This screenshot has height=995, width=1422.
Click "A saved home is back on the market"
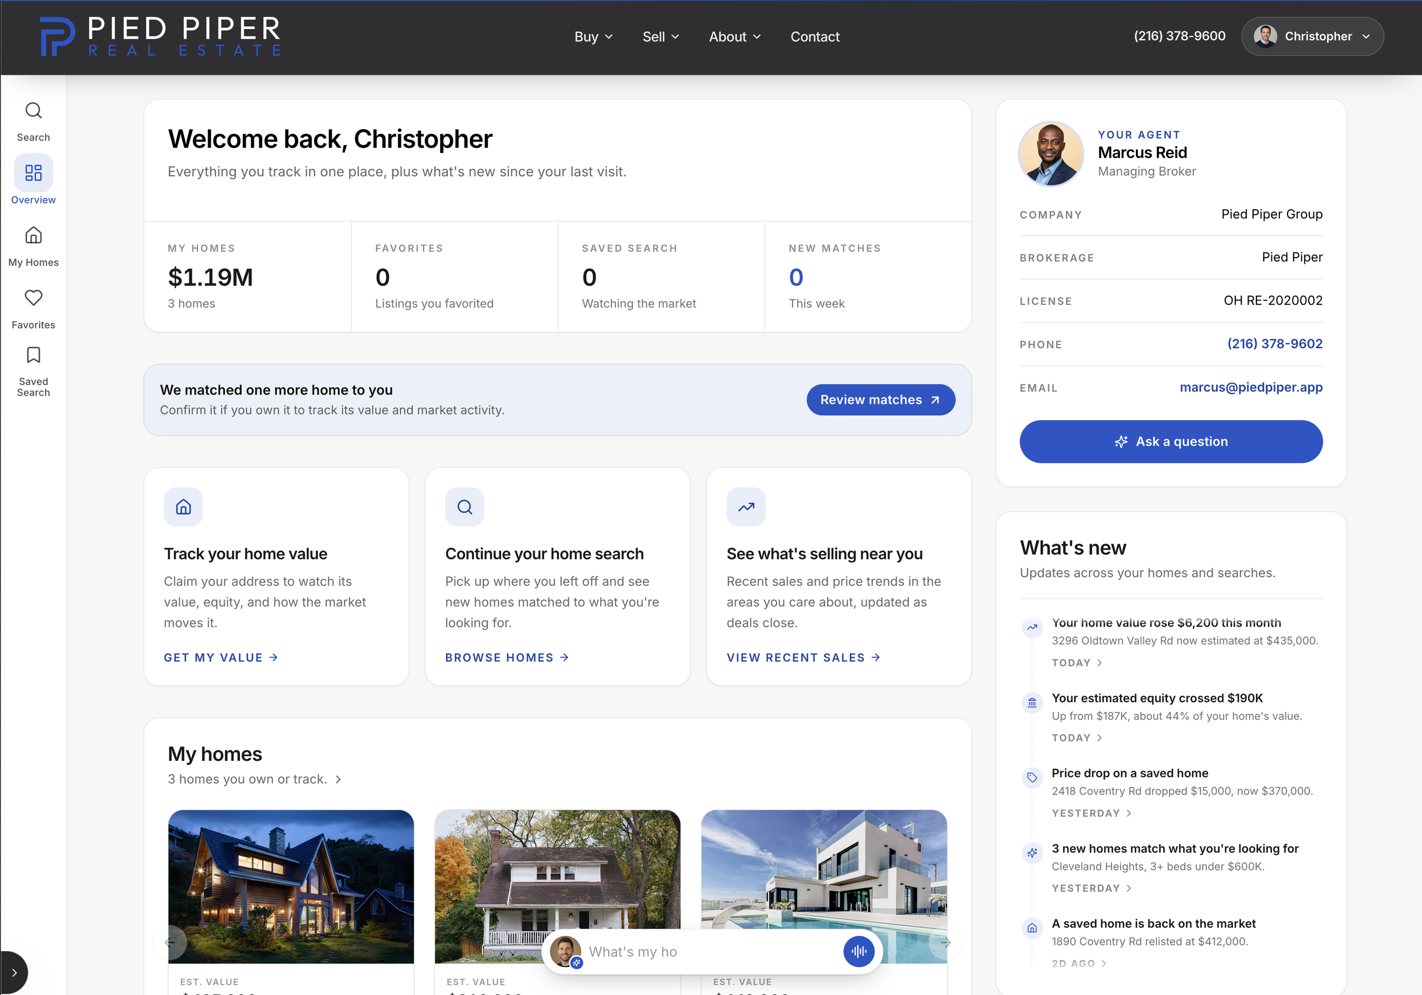1153,924
